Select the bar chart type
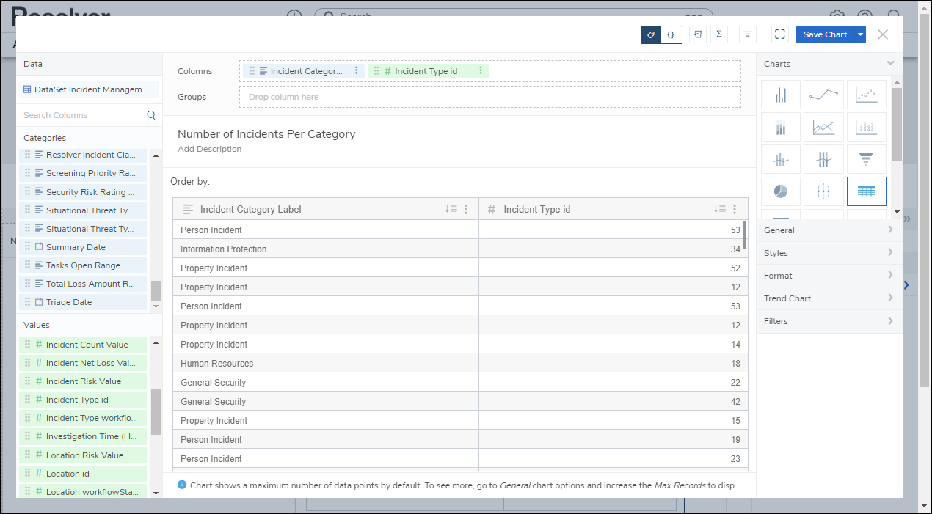The image size is (932, 514). pos(780,95)
